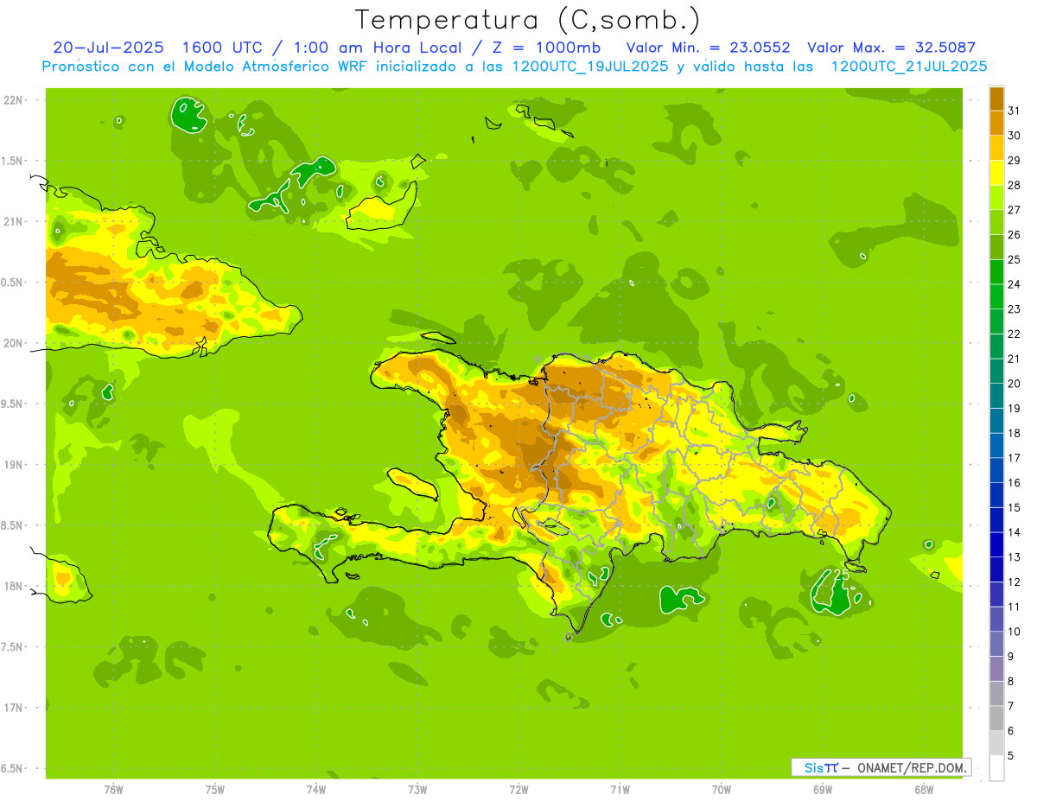
Task: Click the '70W' longitude axis label
Action: 721,791
